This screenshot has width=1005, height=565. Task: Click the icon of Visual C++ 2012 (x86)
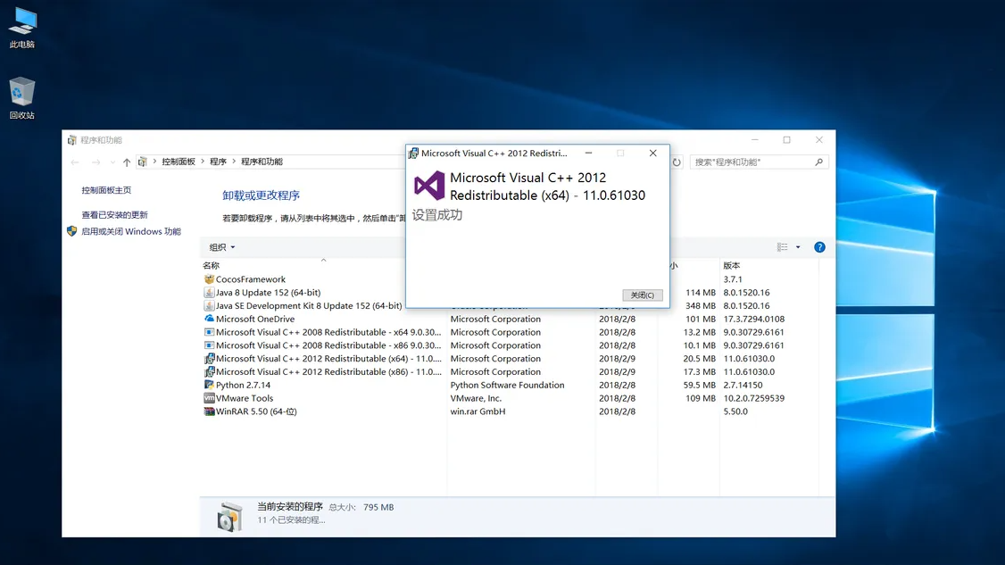click(x=209, y=372)
